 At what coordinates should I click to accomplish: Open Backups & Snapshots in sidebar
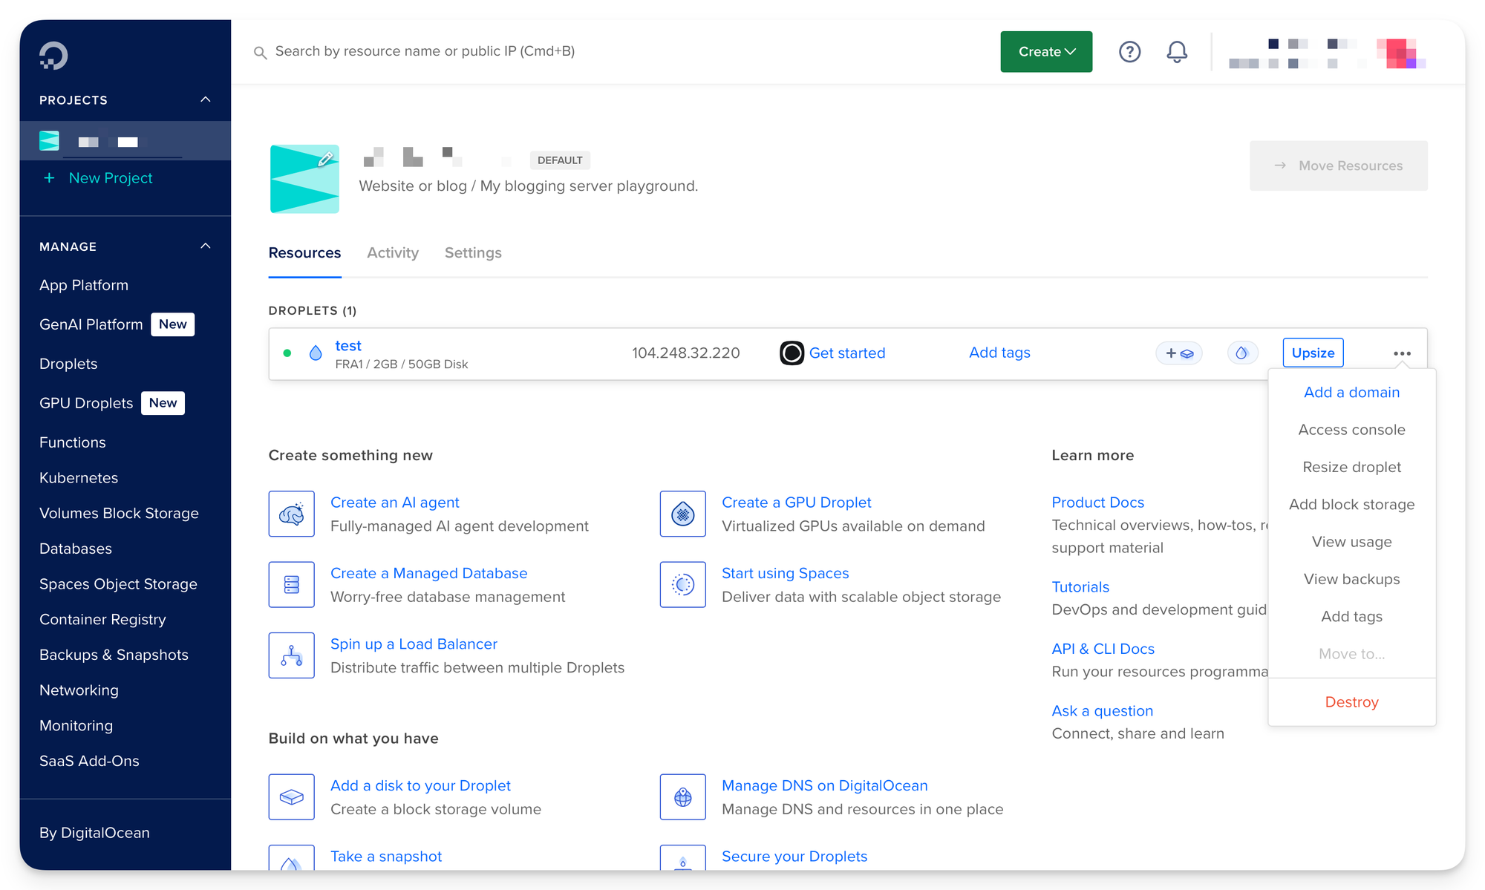(114, 655)
